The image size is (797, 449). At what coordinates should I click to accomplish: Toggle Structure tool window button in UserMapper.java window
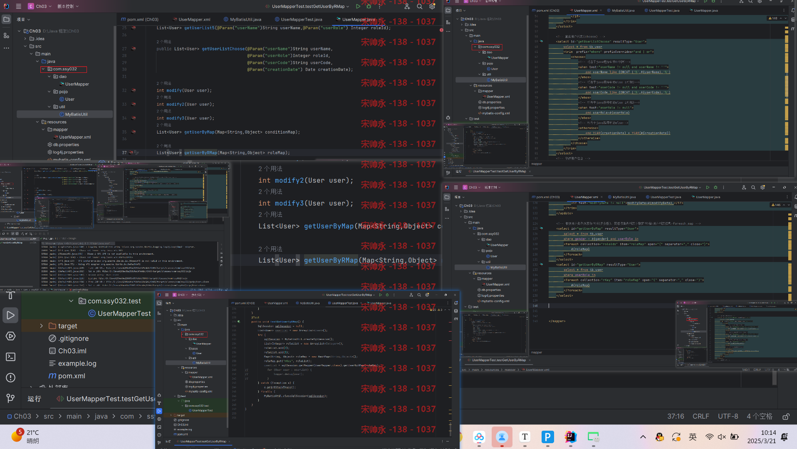pyautogui.click(x=6, y=36)
